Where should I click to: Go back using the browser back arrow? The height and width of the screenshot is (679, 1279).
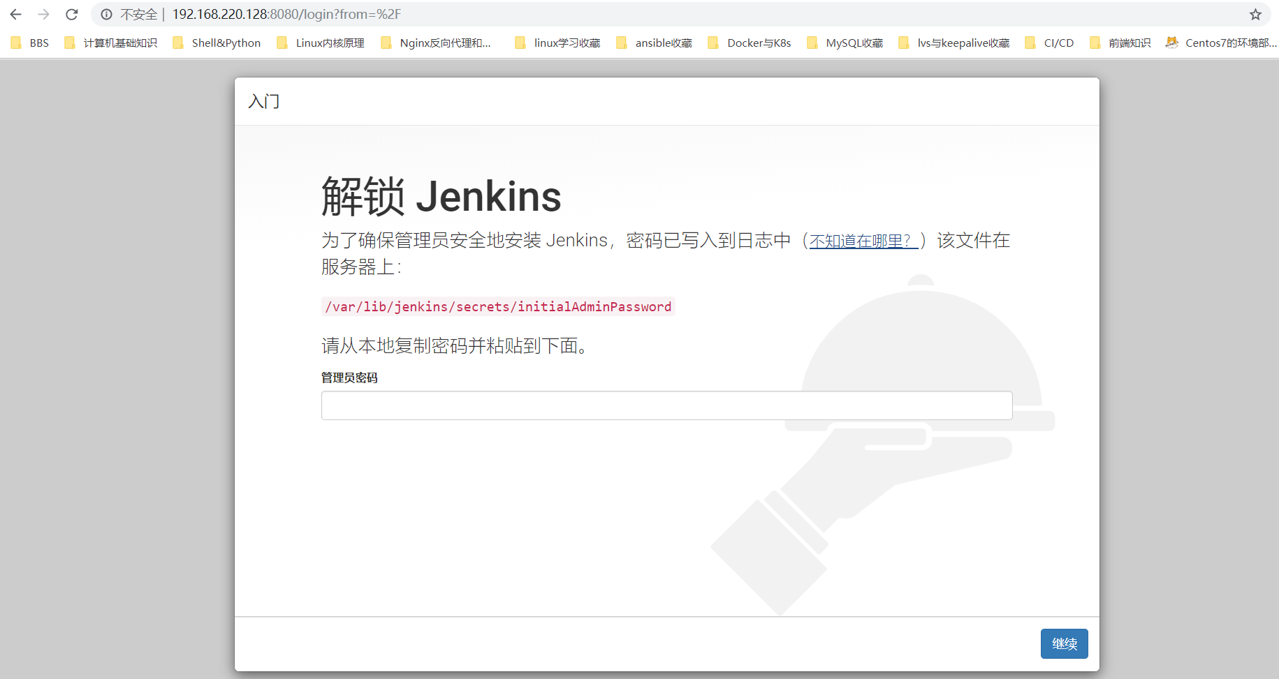15,14
